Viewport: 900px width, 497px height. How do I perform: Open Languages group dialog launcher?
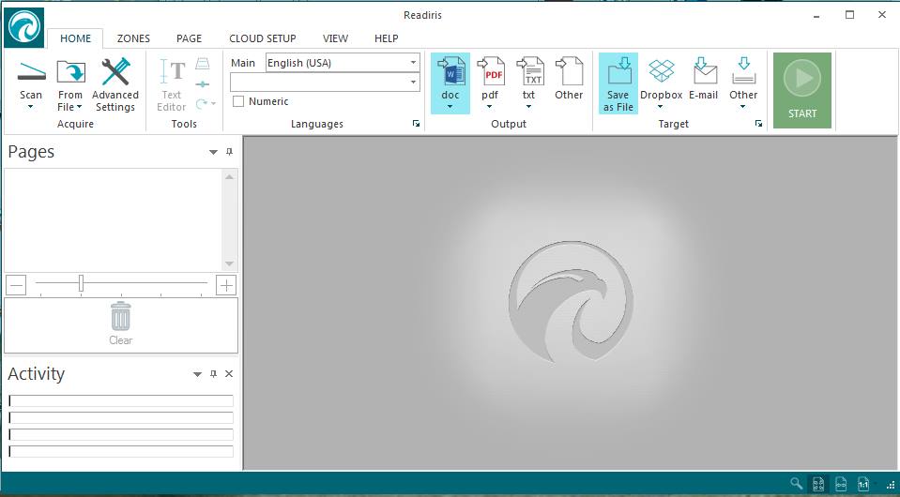pos(416,124)
